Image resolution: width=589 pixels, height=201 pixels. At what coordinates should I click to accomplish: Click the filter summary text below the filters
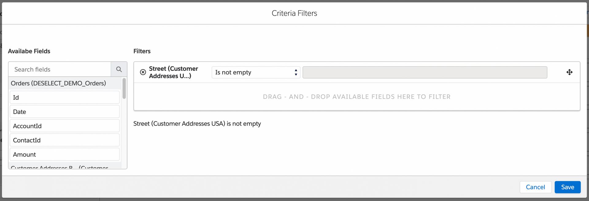[197, 124]
